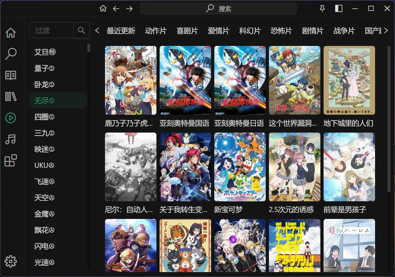The width and height of the screenshot is (395, 277).
Task: Select the 飘花 source in the list
Action: point(58,230)
